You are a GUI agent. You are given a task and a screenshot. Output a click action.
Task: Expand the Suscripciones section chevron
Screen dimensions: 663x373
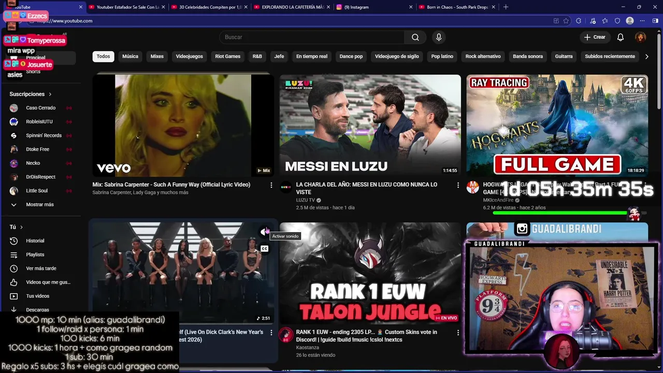point(50,94)
